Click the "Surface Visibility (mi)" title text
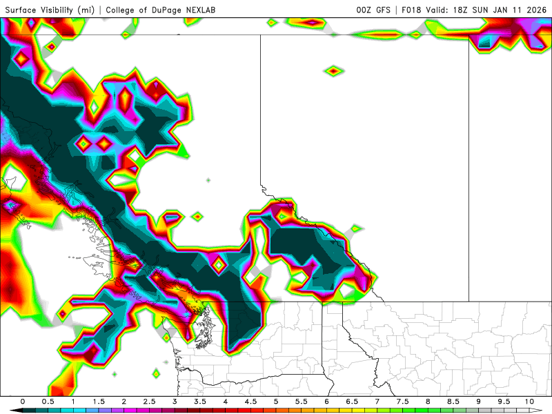This screenshot has height=414, width=552. pos(50,10)
